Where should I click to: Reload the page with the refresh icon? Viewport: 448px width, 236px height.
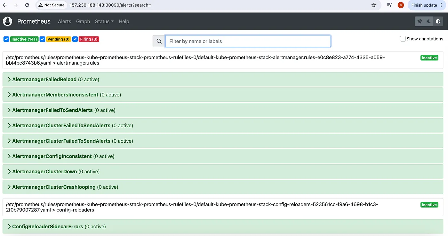[x=27, y=5]
